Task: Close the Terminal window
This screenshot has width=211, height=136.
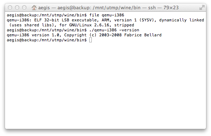Action: [10, 7]
